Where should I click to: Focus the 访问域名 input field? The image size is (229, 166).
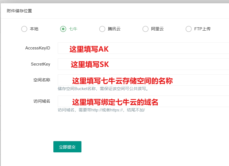click(143, 101)
